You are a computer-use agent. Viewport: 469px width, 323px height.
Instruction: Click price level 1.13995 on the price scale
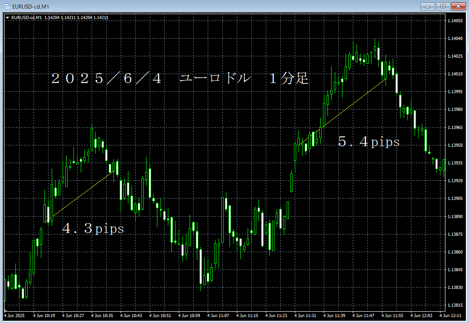click(455, 92)
